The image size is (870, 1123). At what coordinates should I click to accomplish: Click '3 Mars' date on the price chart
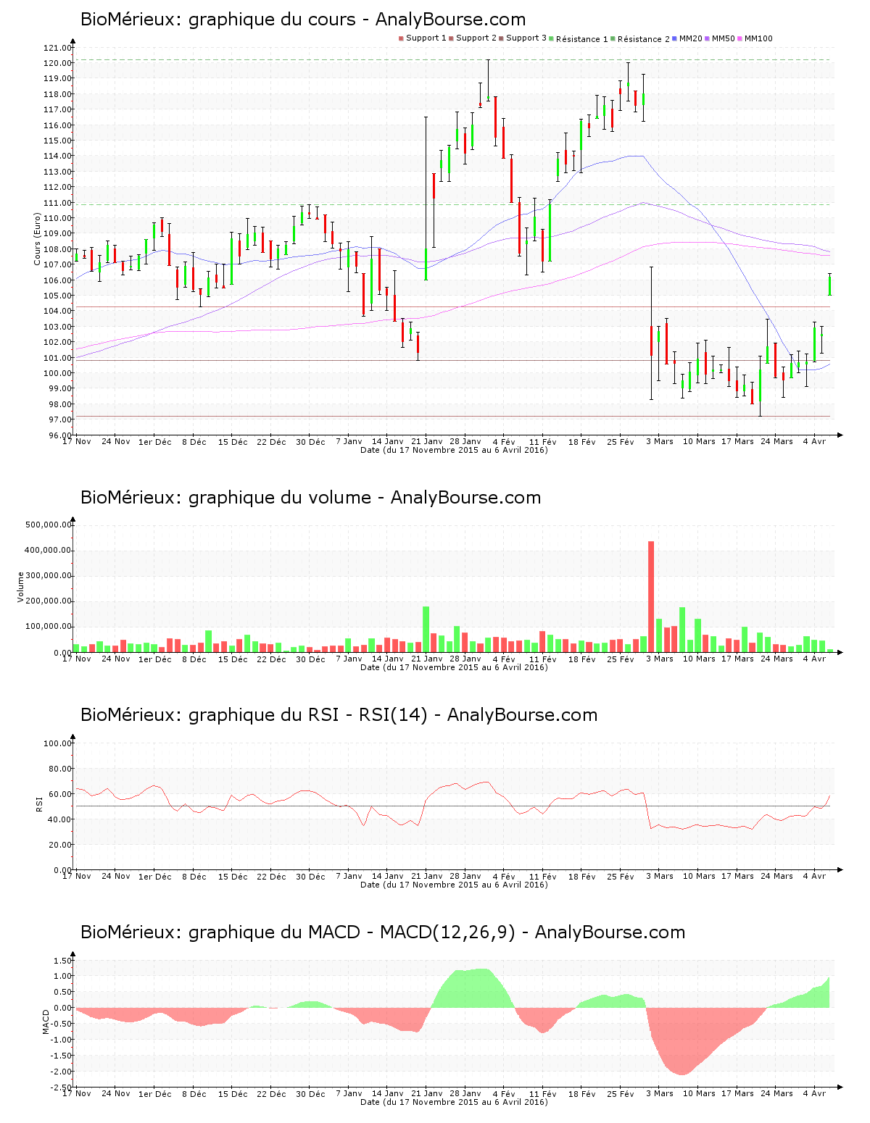[660, 441]
